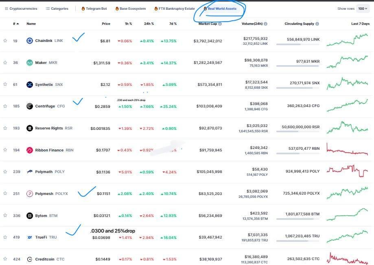Click the Creditcoin coin logo

tap(30, 259)
